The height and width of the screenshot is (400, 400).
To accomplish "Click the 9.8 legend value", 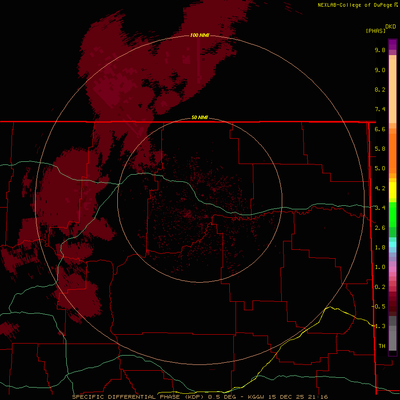I will click(x=380, y=50).
